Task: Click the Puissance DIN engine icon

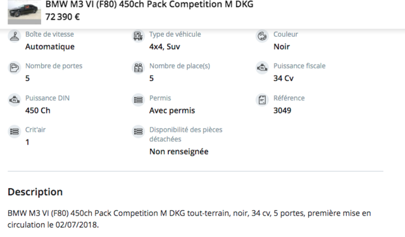Action: click(x=14, y=100)
